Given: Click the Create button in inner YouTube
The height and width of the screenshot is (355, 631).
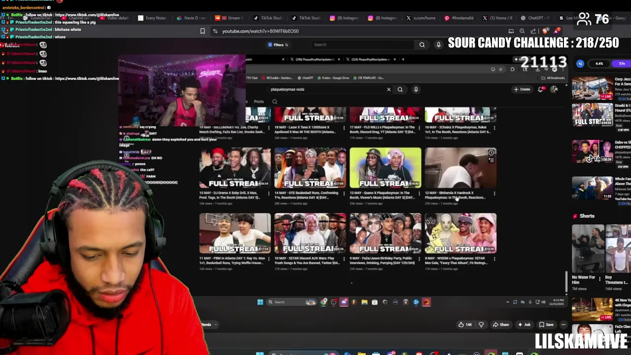Looking at the screenshot, I should click(522, 89).
